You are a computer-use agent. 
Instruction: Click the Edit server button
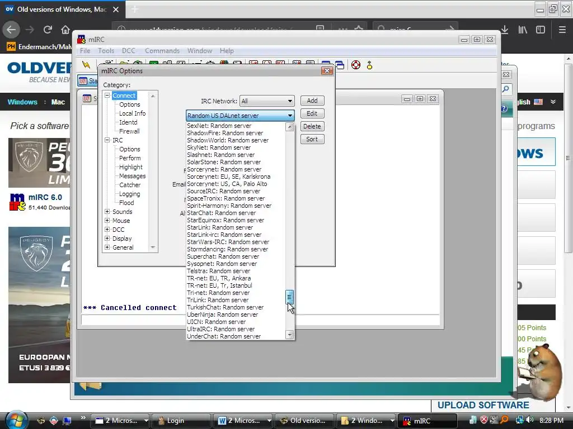(x=312, y=113)
